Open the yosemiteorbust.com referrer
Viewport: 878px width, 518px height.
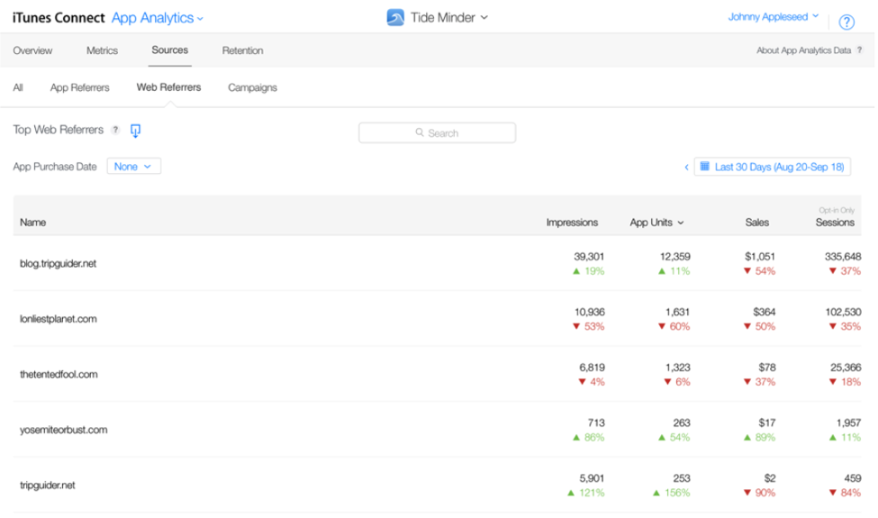tap(64, 430)
